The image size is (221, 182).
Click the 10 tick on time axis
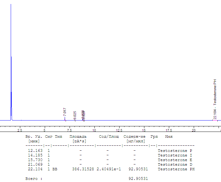94,130
